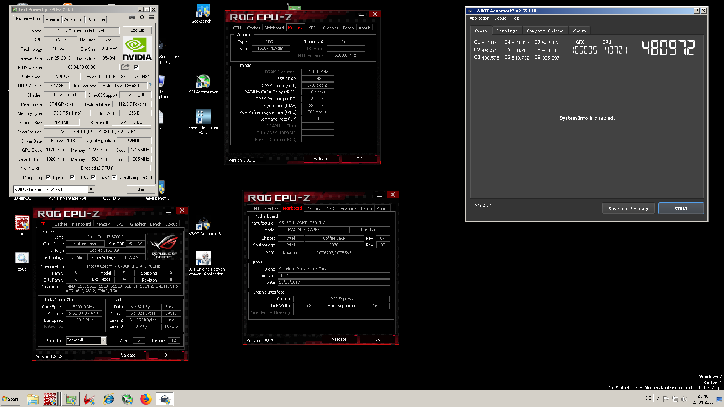Click the Windows Start button

(10, 399)
